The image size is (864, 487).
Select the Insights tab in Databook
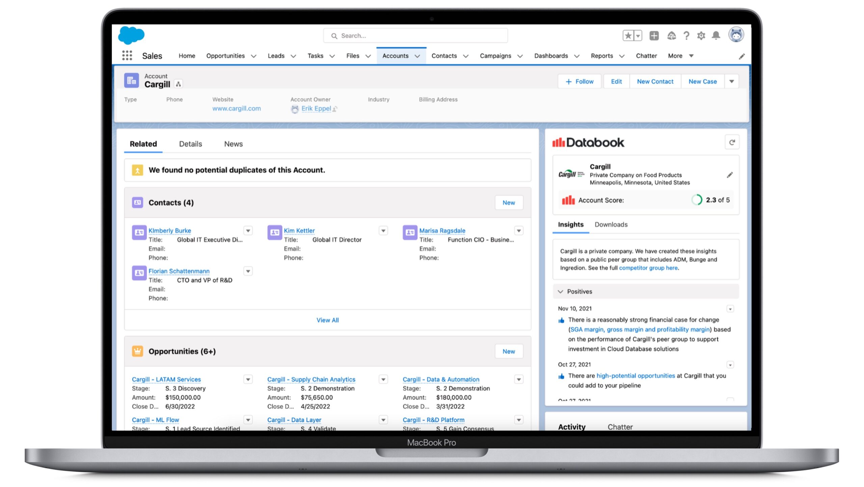tap(570, 225)
